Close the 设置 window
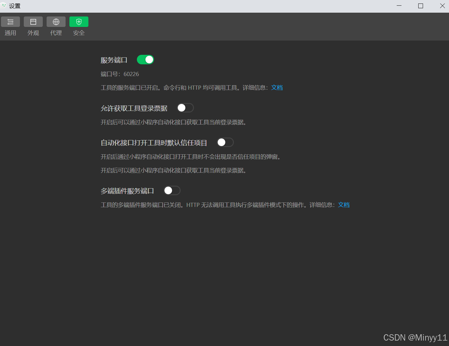449x346 pixels. tap(442, 6)
